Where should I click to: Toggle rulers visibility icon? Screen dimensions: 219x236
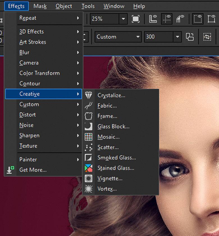click(x=153, y=19)
